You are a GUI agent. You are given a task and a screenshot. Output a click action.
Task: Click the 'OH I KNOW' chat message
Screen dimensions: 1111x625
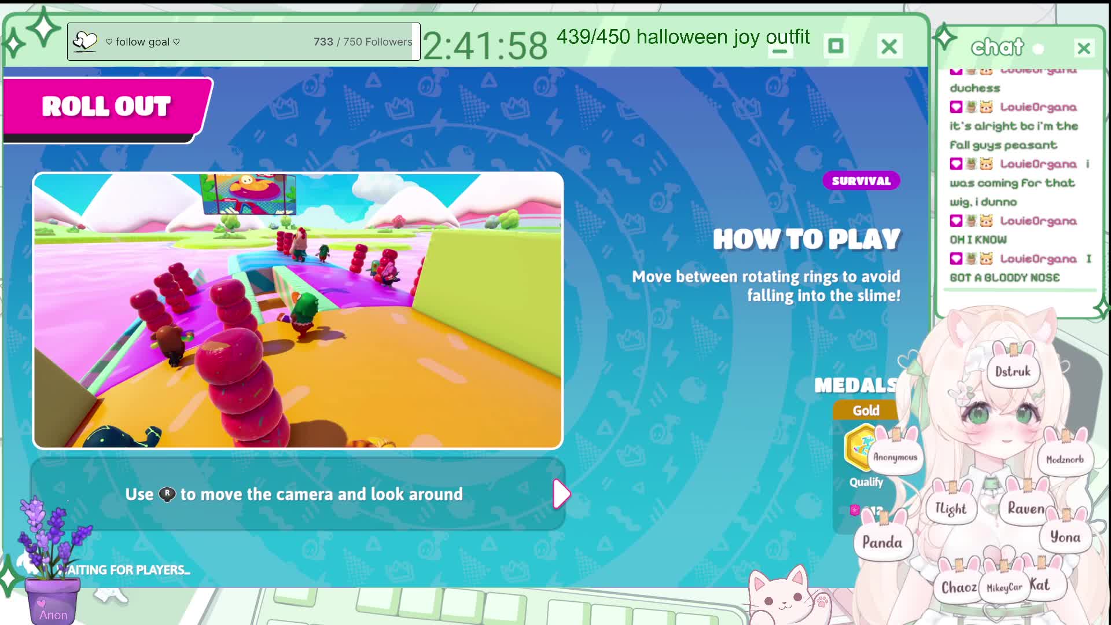[978, 240]
